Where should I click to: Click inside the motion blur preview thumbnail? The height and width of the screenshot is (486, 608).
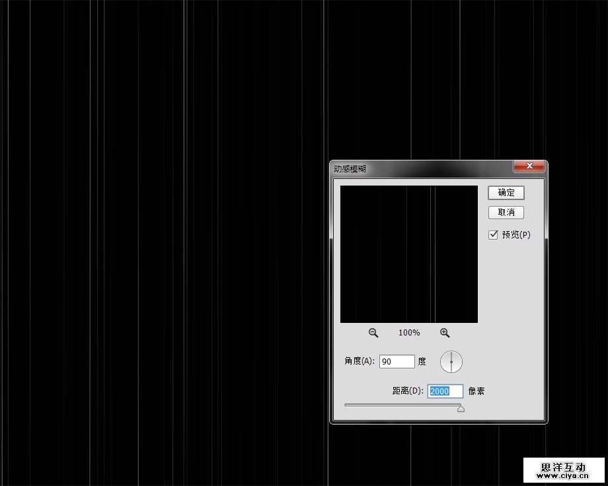click(x=409, y=254)
